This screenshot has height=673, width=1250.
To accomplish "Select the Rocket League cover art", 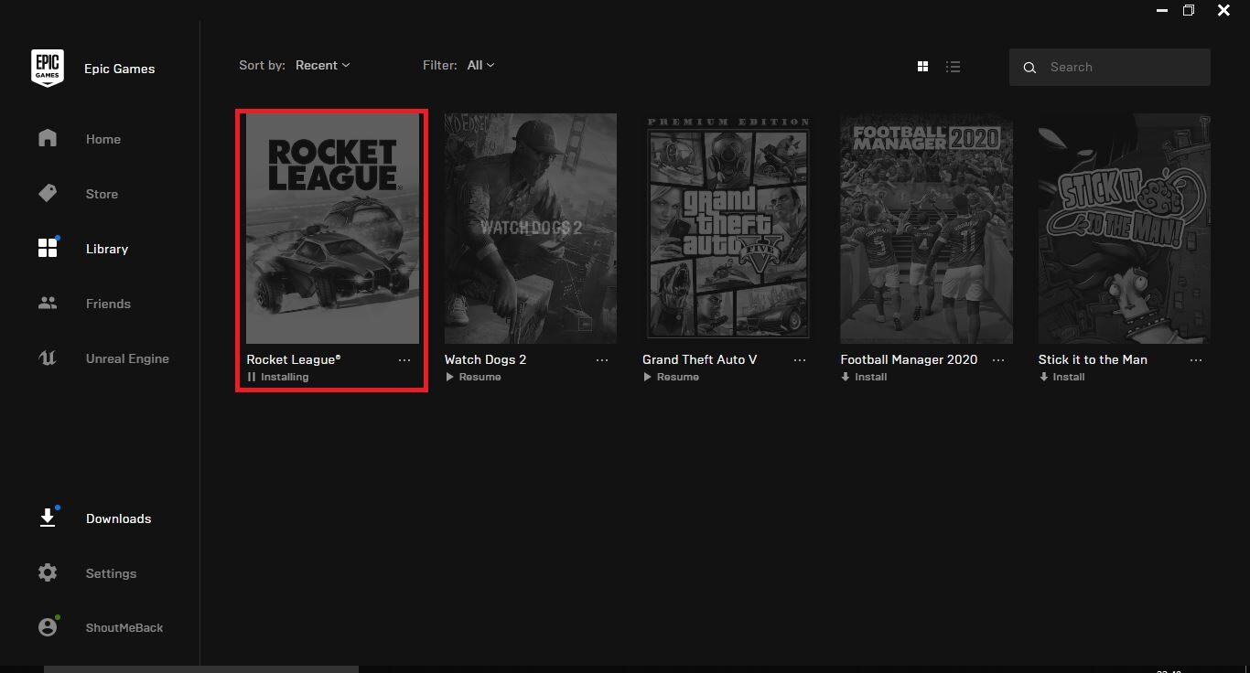I will click(x=332, y=229).
